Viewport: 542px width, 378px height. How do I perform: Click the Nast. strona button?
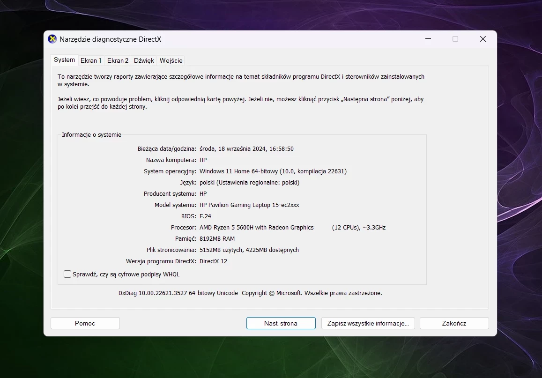point(281,323)
